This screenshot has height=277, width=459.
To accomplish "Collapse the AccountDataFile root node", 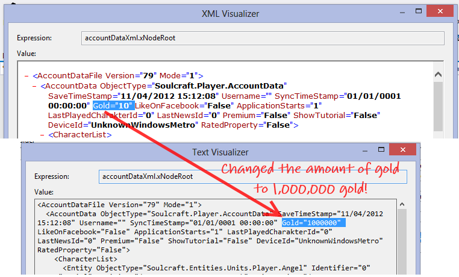I will (27, 76).
